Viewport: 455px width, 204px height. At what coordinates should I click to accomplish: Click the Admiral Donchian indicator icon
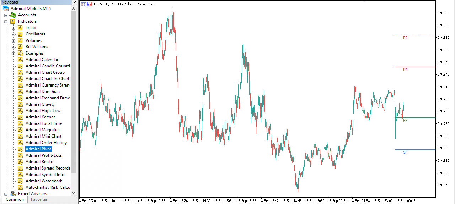[21, 92]
